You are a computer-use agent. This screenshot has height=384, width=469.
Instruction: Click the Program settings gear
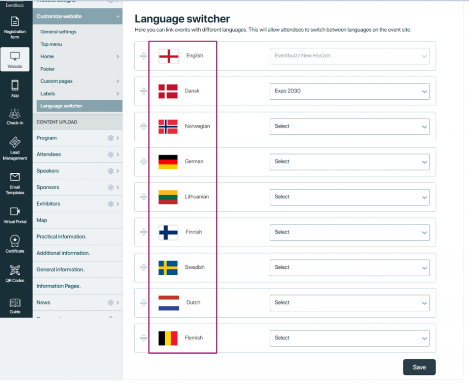pyautogui.click(x=111, y=138)
